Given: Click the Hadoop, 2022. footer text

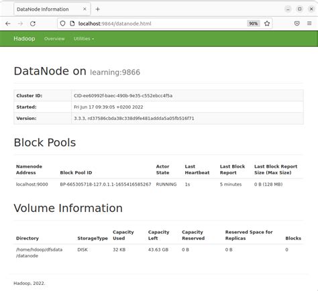Looking at the screenshot, I should tap(30, 284).
